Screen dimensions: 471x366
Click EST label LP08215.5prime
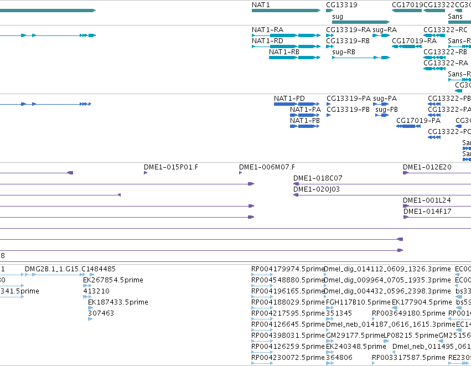(x=411, y=336)
